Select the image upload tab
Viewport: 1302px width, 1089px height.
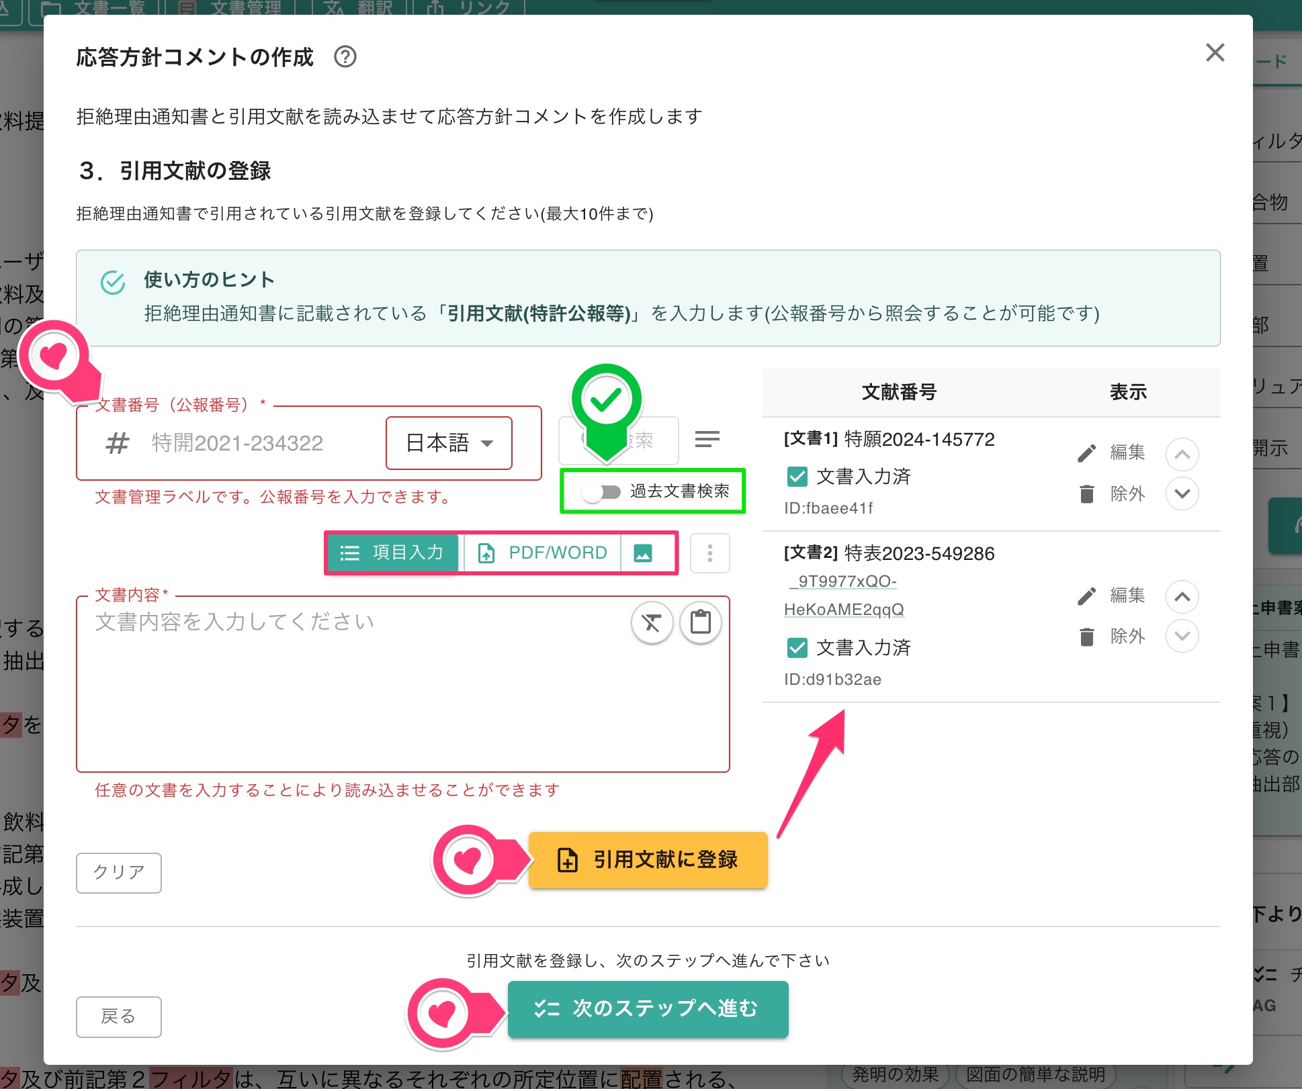[x=643, y=553]
